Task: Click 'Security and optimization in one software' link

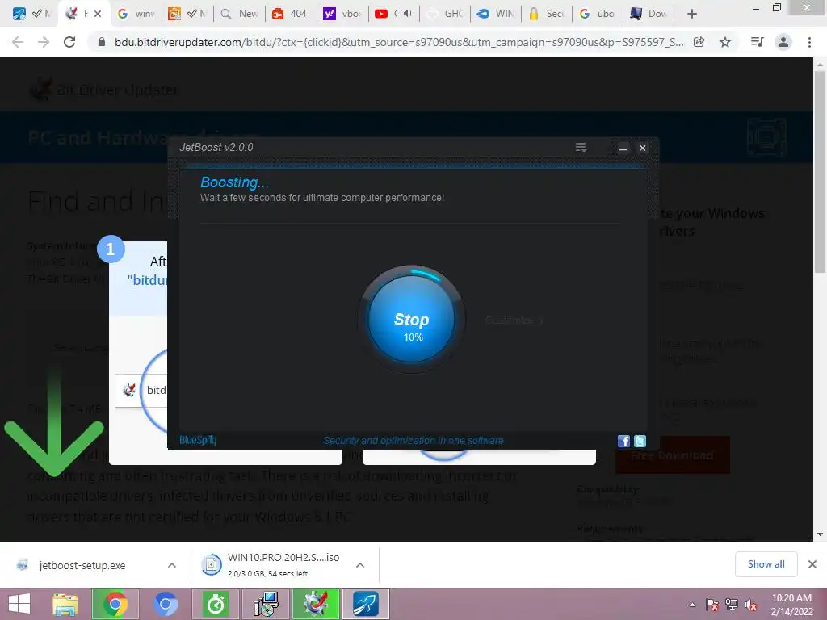Action: (x=413, y=441)
